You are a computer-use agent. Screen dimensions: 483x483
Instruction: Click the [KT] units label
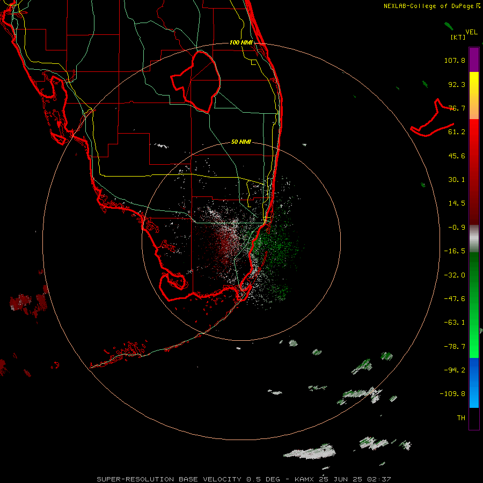click(x=458, y=37)
